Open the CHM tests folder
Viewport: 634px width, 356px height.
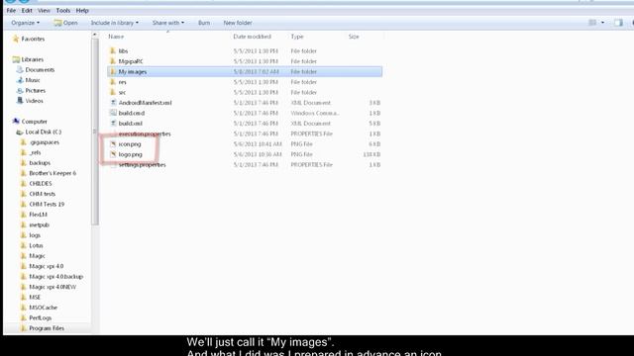point(42,194)
